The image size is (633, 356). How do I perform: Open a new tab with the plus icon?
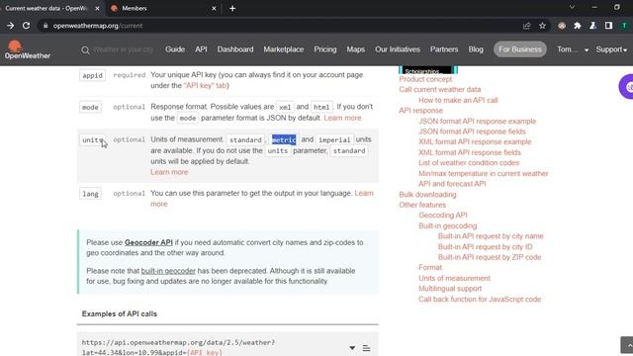[x=232, y=8]
